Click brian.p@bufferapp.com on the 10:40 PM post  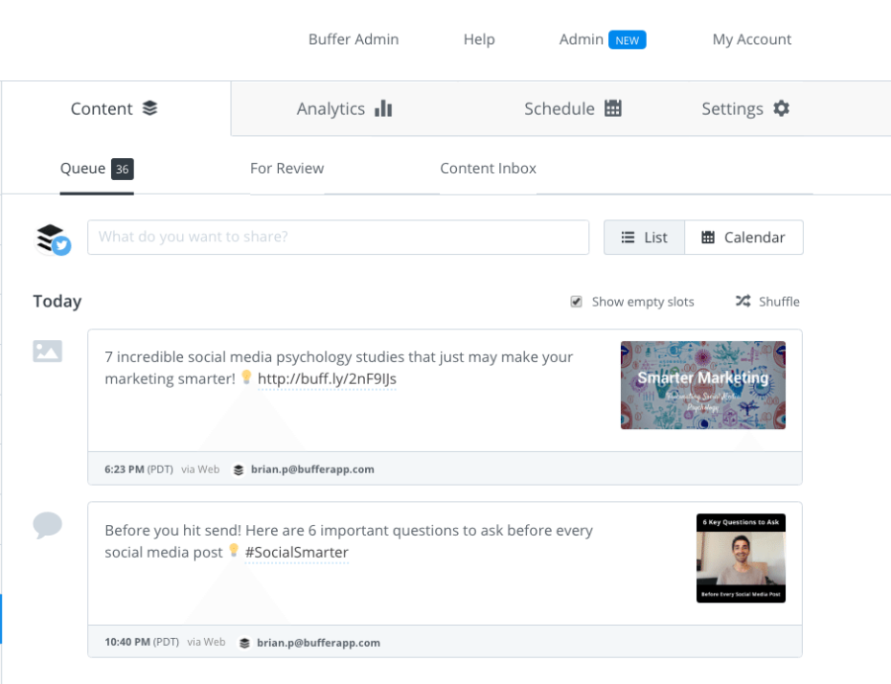[x=318, y=643]
